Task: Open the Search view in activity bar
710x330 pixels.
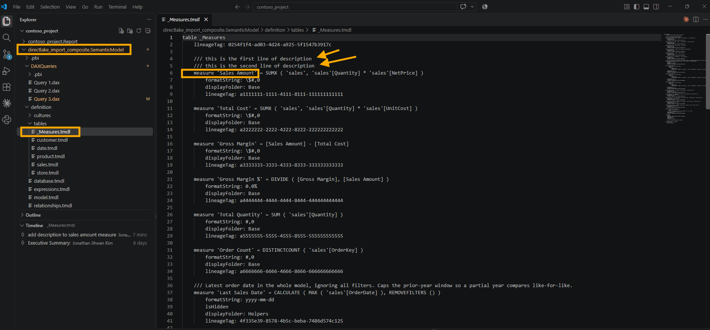Action: pyautogui.click(x=7, y=38)
